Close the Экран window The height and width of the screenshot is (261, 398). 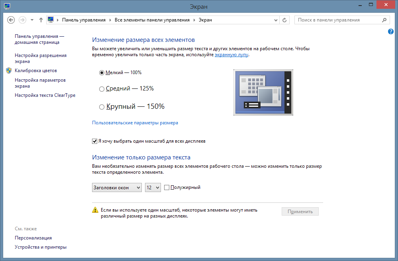pos(386,5)
